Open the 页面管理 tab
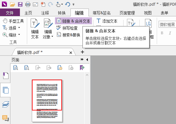Screen dimensions: 176x124 tap(127, 13)
